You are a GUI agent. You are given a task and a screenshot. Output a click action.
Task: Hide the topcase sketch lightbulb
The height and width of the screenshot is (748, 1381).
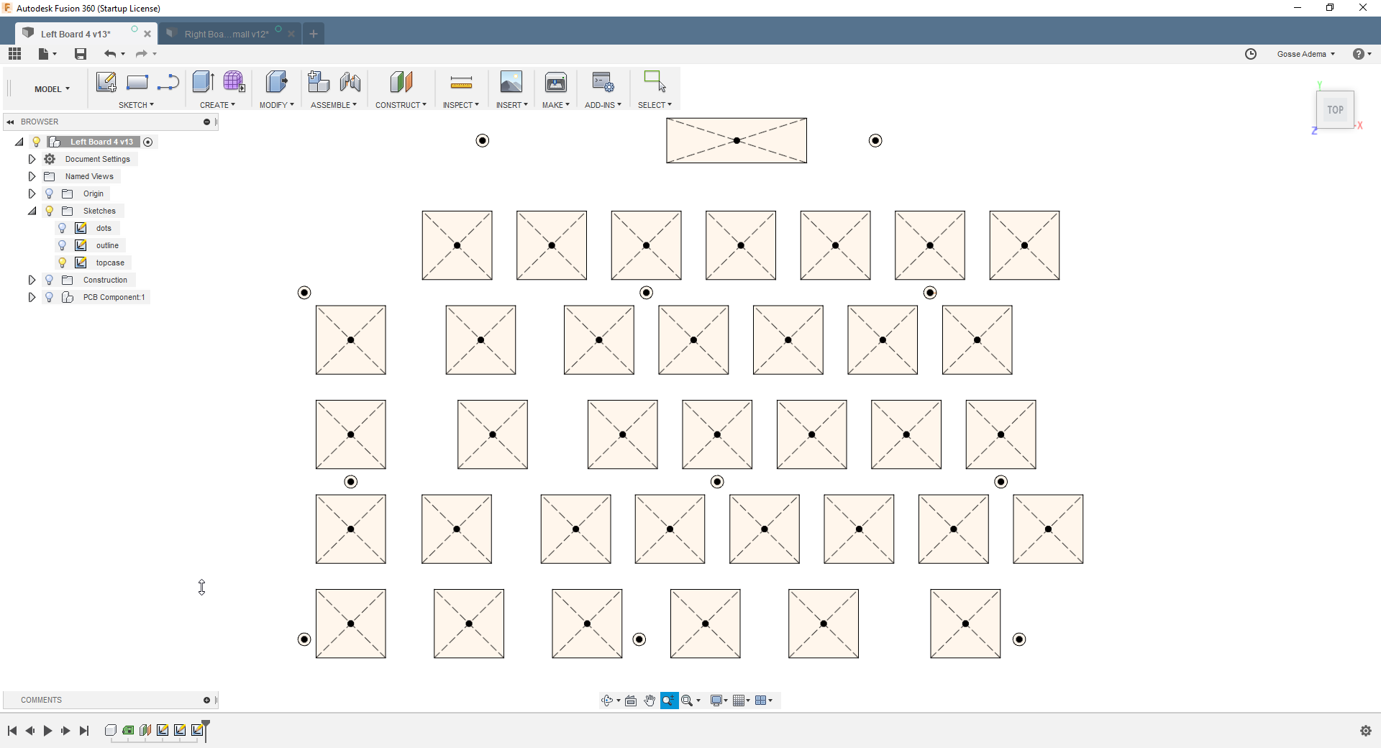click(63, 263)
